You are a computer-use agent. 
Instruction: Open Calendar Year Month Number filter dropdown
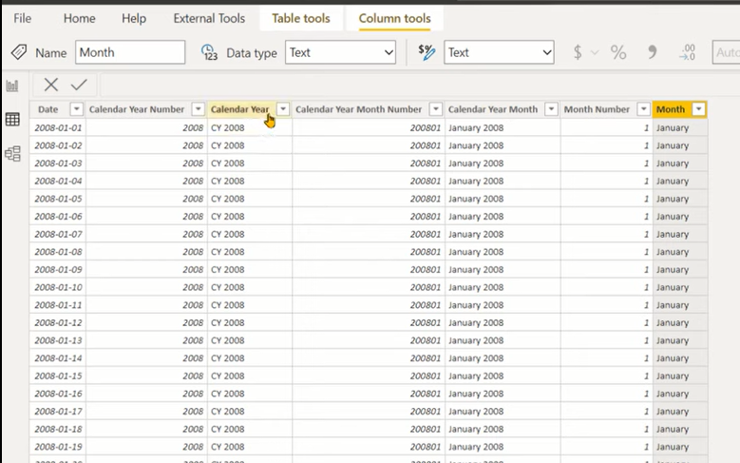[436, 109]
